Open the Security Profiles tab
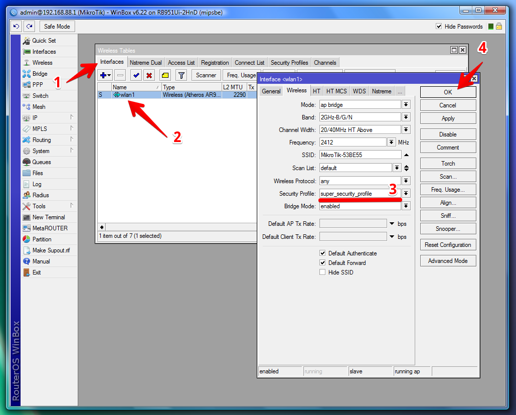Screen dimensions: 516x415 tap(289, 63)
